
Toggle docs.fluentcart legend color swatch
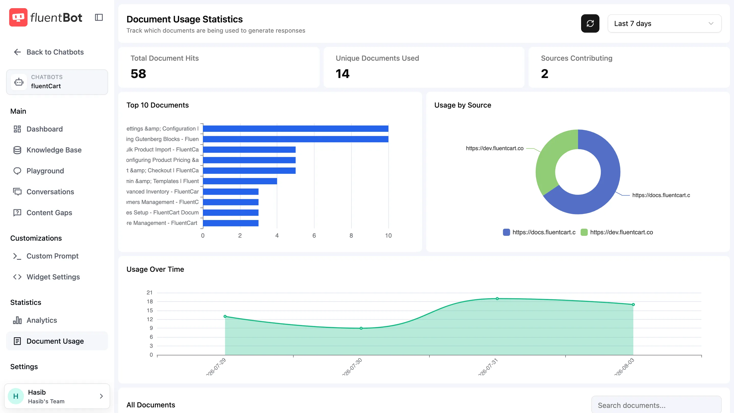point(506,232)
